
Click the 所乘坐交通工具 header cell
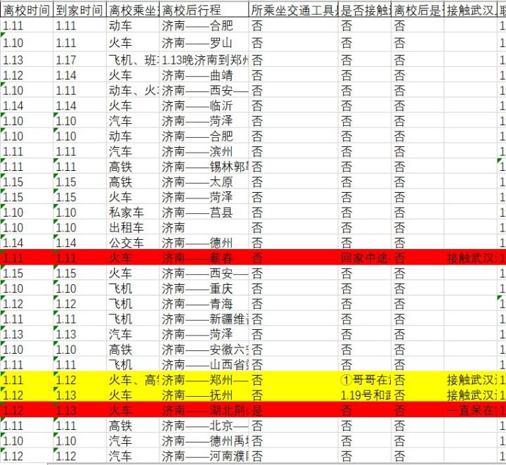(293, 10)
